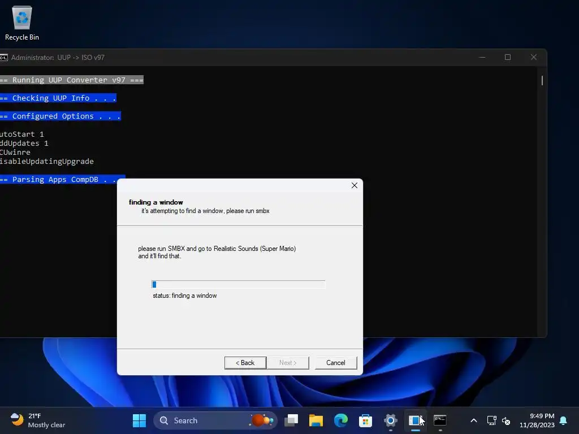Click the 'utoStart 1' console line
The image size is (579, 434).
[22, 134]
